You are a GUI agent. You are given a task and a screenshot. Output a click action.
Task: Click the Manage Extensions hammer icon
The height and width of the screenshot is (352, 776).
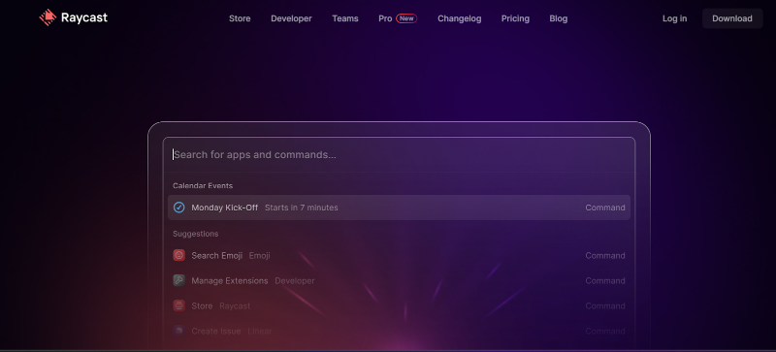click(179, 280)
